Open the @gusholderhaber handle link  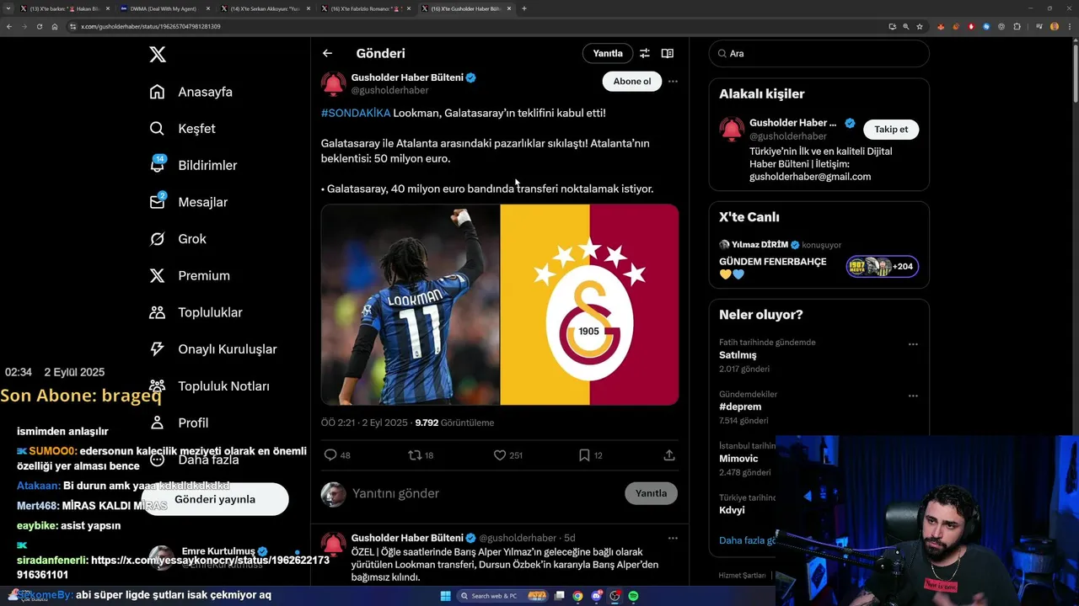coord(389,90)
